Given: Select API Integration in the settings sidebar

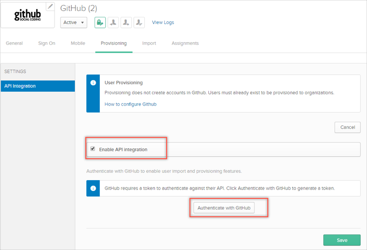Looking at the screenshot, I should click(x=38, y=86).
